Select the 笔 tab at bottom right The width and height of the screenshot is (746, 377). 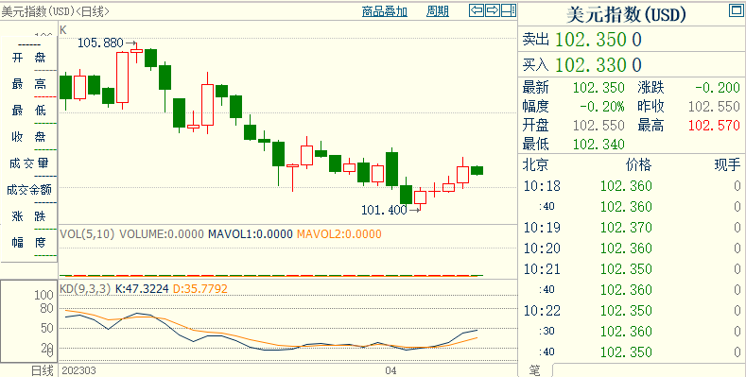click(x=535, y=370)
